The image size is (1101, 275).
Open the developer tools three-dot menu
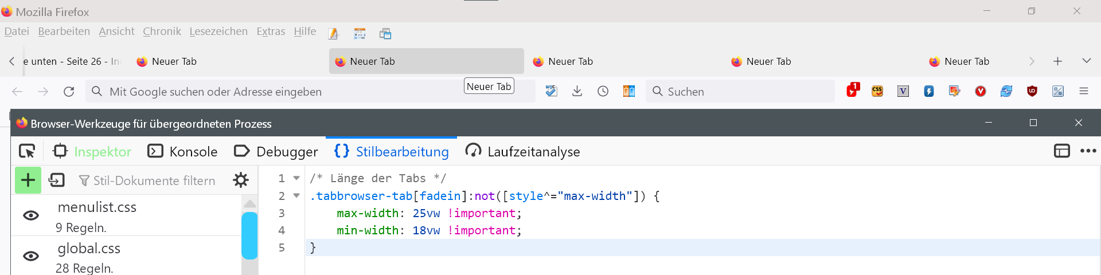[1088, 151]
